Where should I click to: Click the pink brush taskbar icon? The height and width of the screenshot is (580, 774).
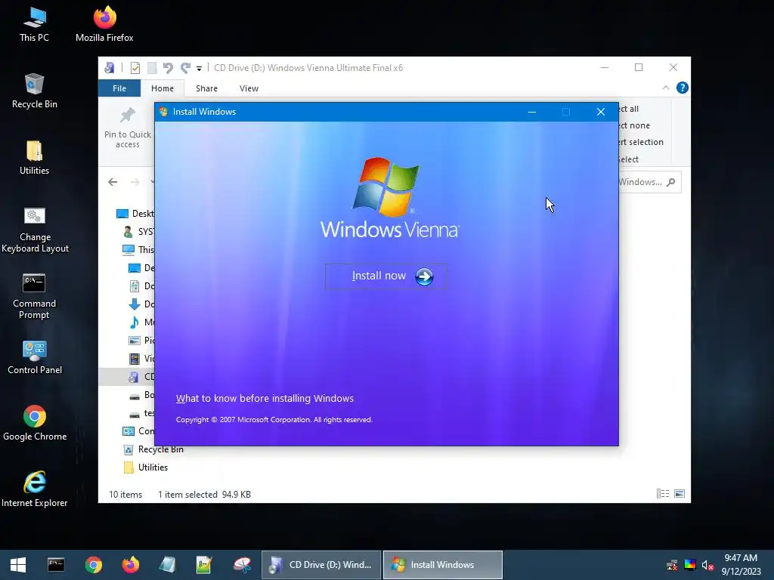tap(242, 565)
